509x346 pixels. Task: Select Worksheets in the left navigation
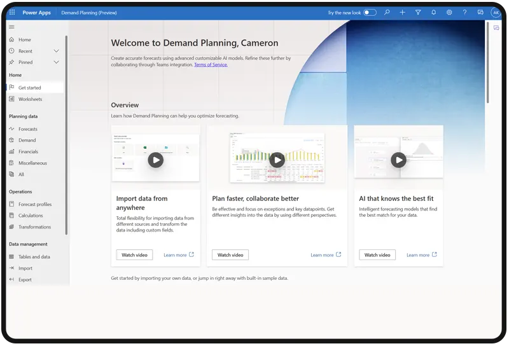point(30,99)
